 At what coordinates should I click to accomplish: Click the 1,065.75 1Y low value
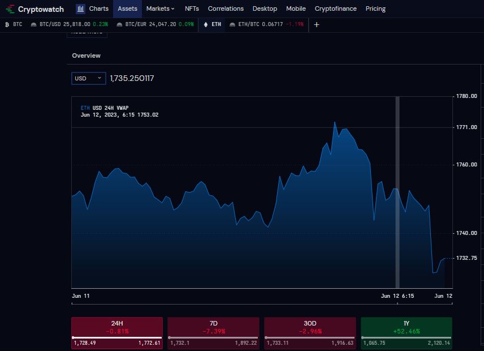374,343
